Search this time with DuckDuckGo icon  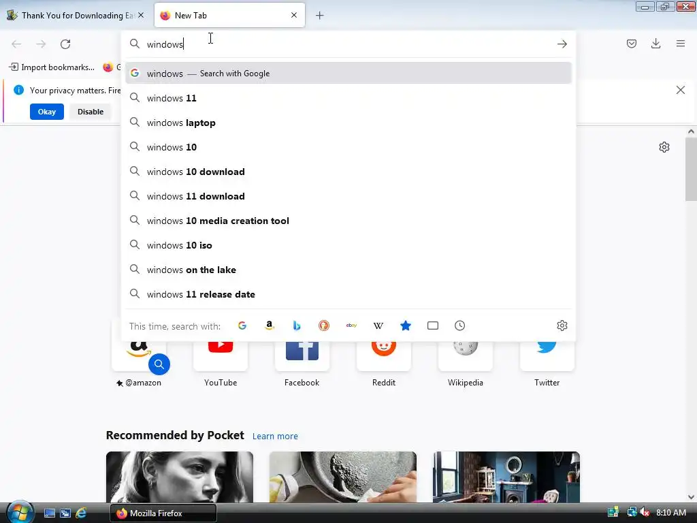click(324, 326)
